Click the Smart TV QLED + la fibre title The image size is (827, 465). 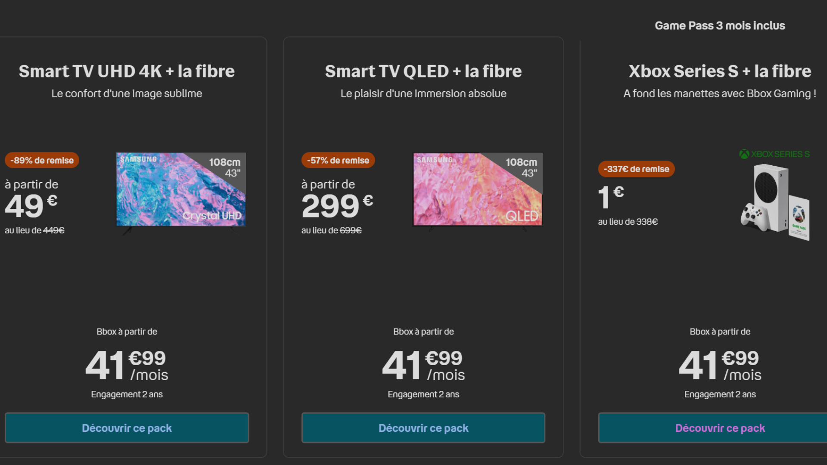click(423, 71)
